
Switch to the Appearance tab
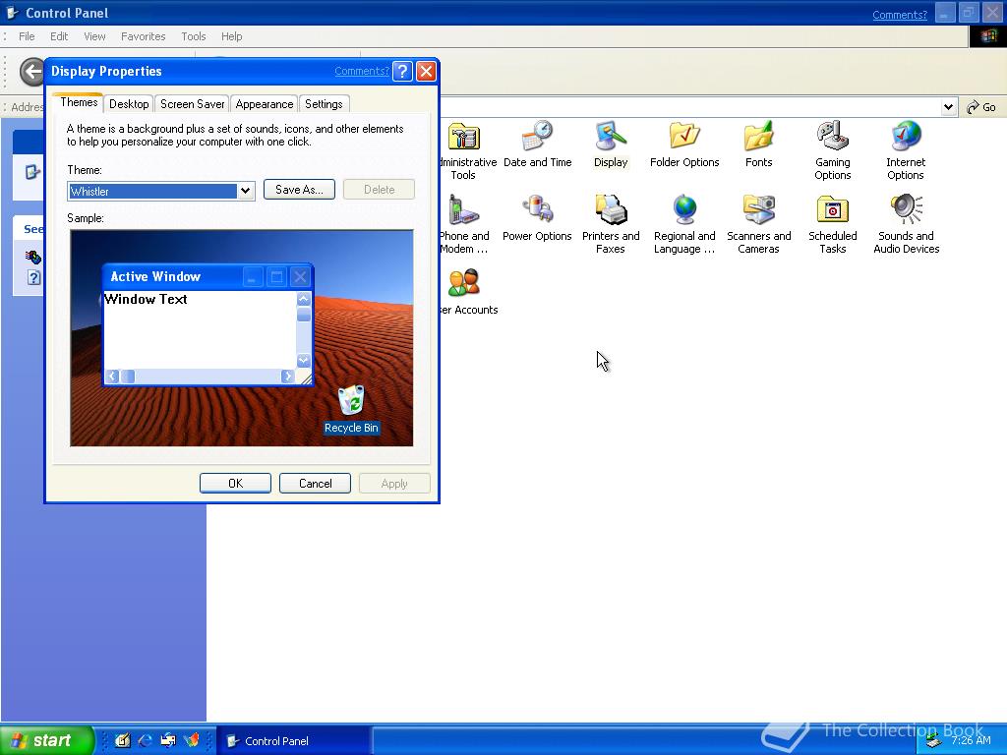[x=264, y=104]
